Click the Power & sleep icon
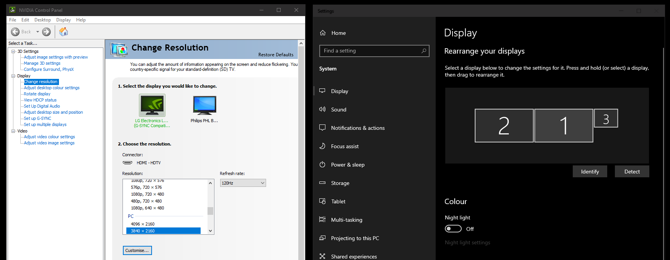This screenshot has width=670, height=260. pos(322,164)
